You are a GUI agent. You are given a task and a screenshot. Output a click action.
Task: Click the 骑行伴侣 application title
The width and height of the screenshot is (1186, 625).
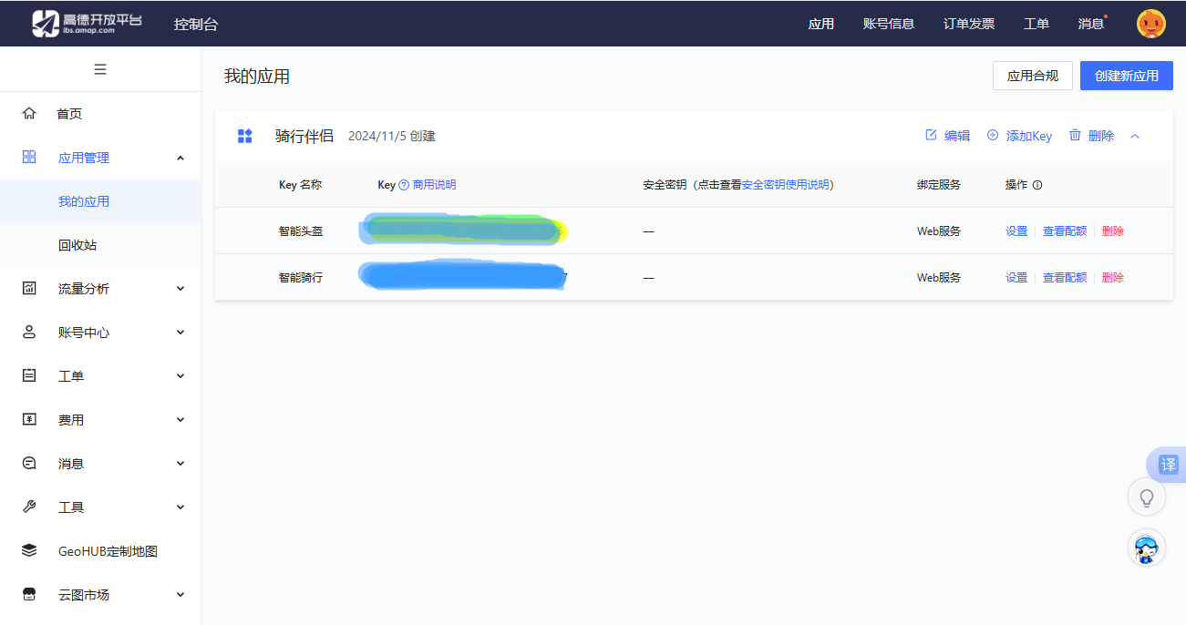304,136
